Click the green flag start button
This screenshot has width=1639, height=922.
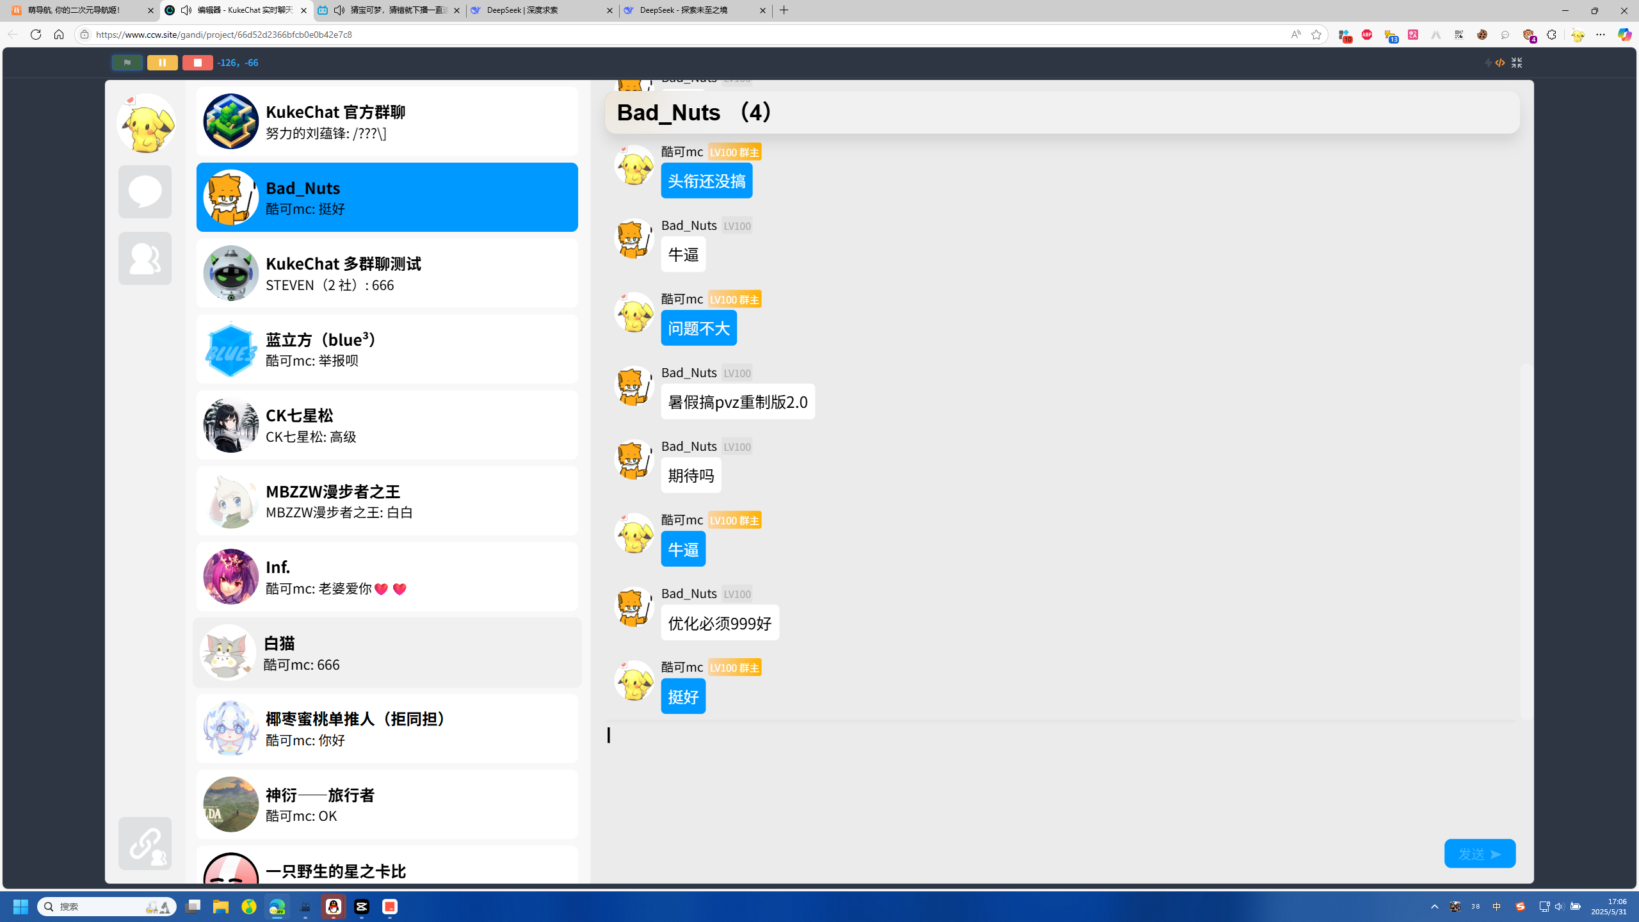coord(127,63)
